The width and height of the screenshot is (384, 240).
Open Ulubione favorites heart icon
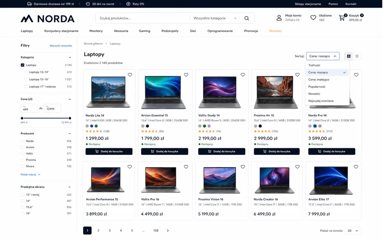313,17
